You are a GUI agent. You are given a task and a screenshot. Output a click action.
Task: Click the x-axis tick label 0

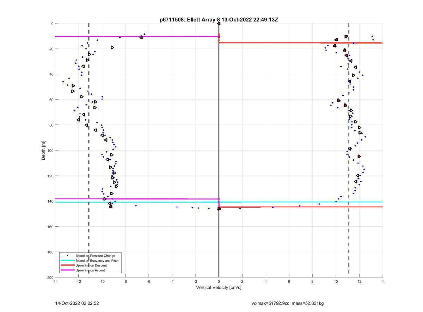coord(219,281)
